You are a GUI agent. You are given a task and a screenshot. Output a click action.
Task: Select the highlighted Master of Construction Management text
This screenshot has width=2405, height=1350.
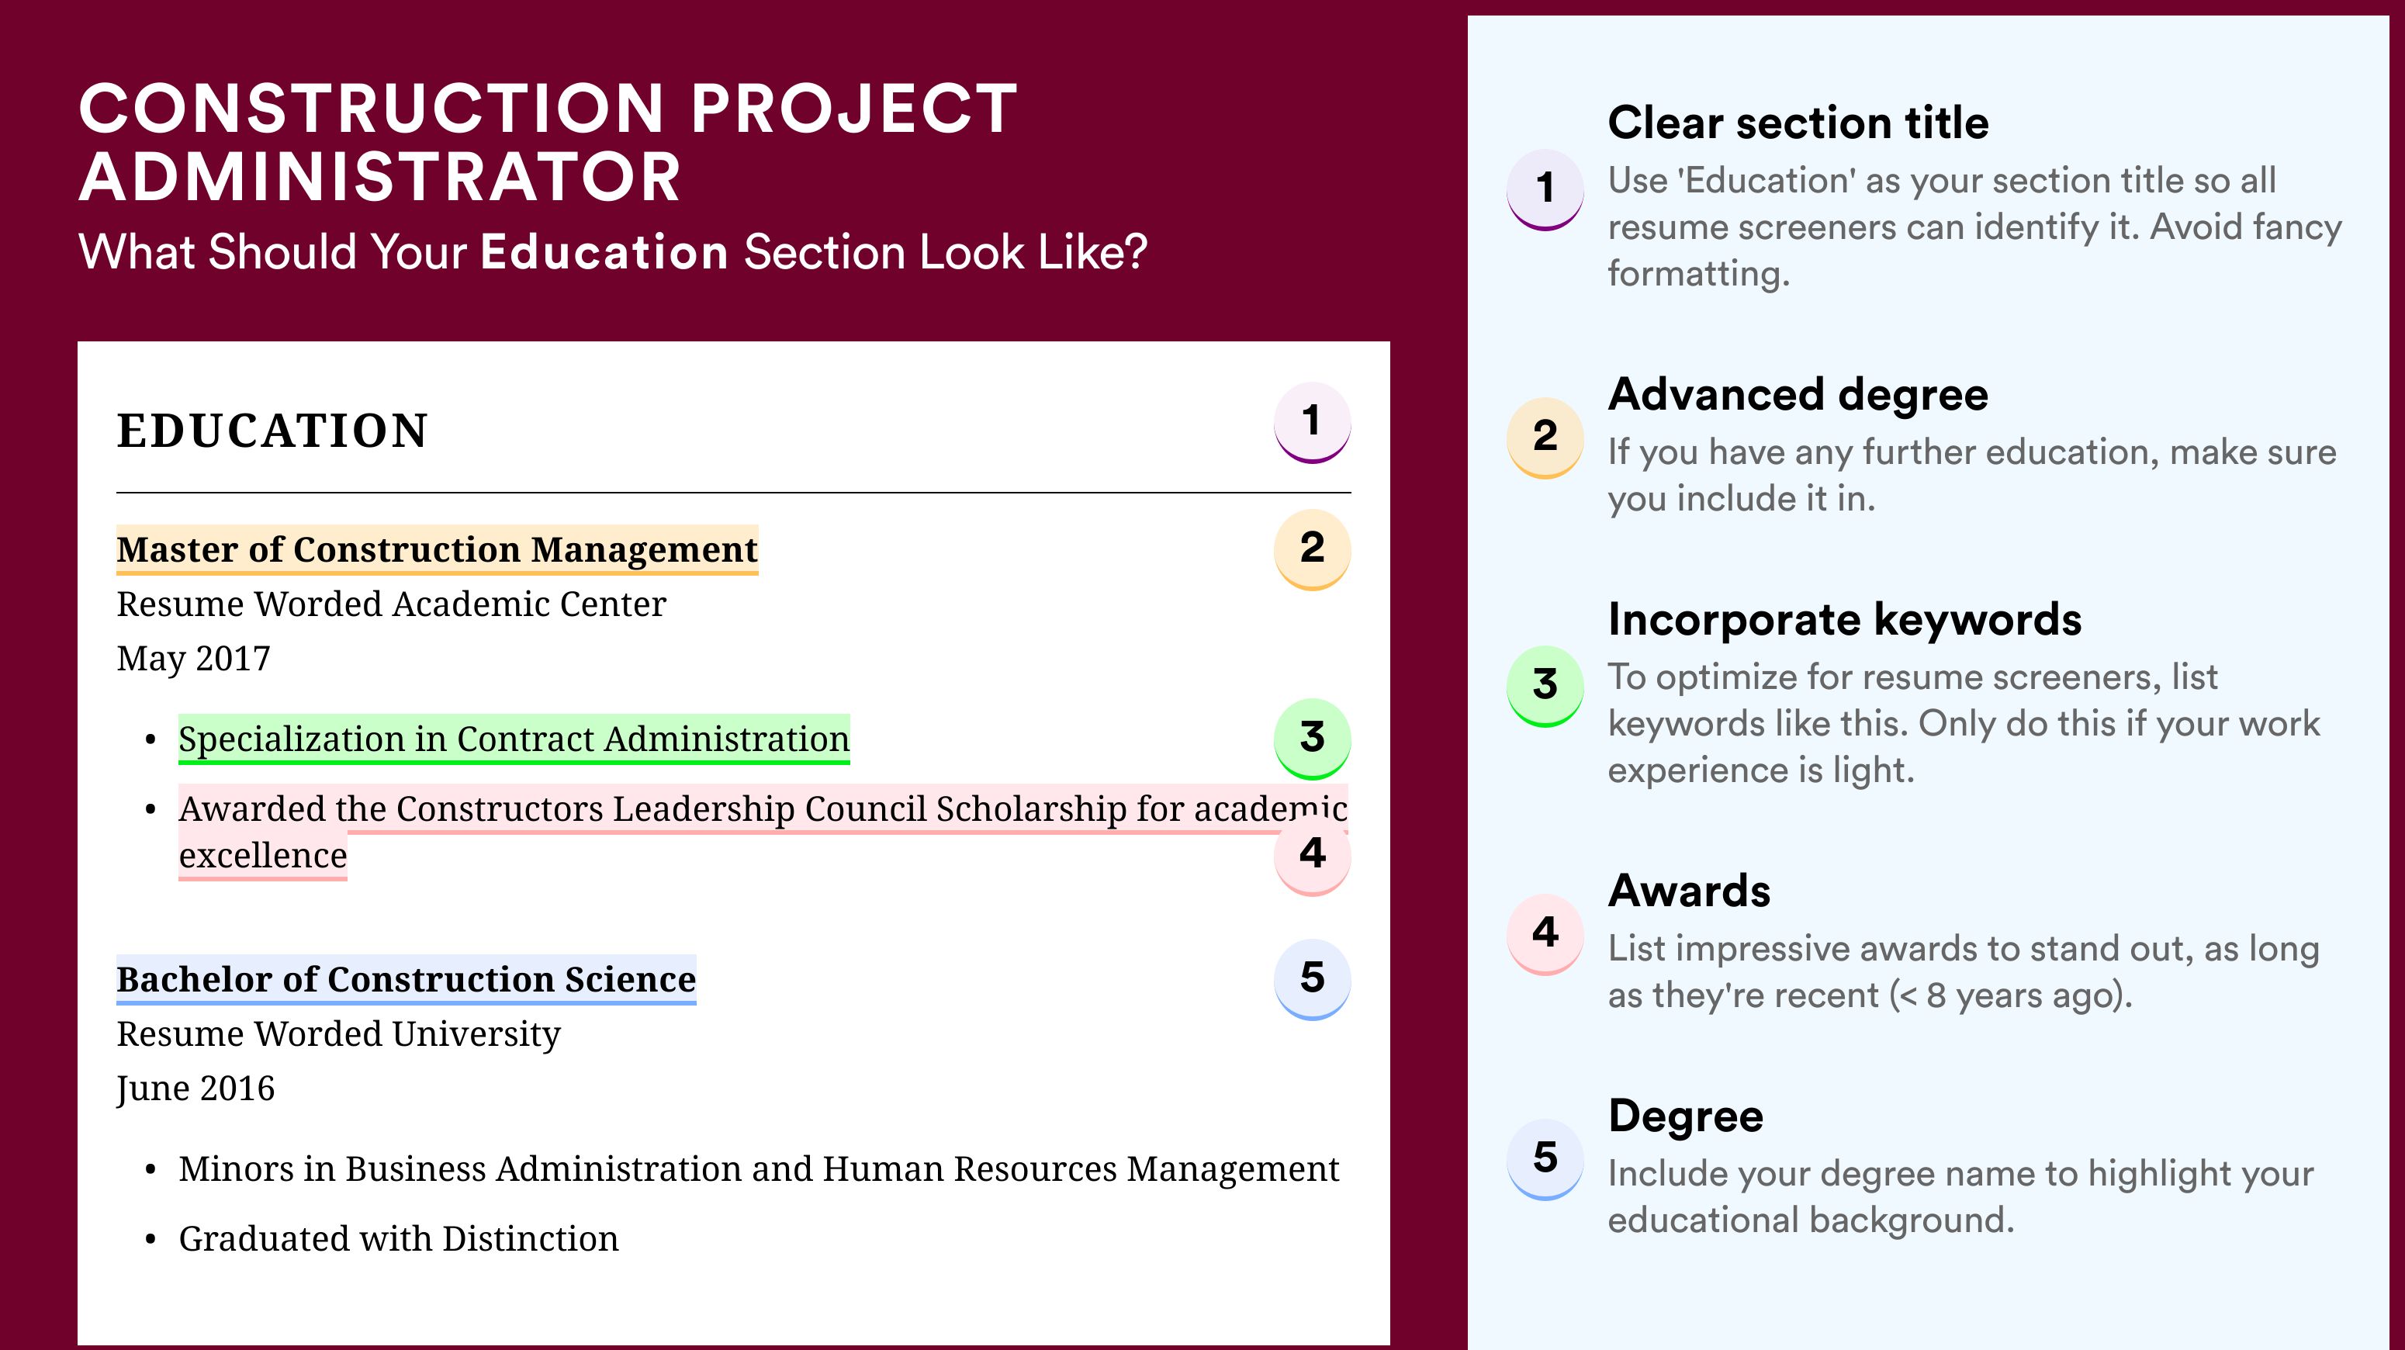437,550
